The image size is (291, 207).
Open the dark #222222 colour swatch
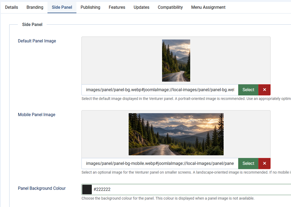[87, 189]
